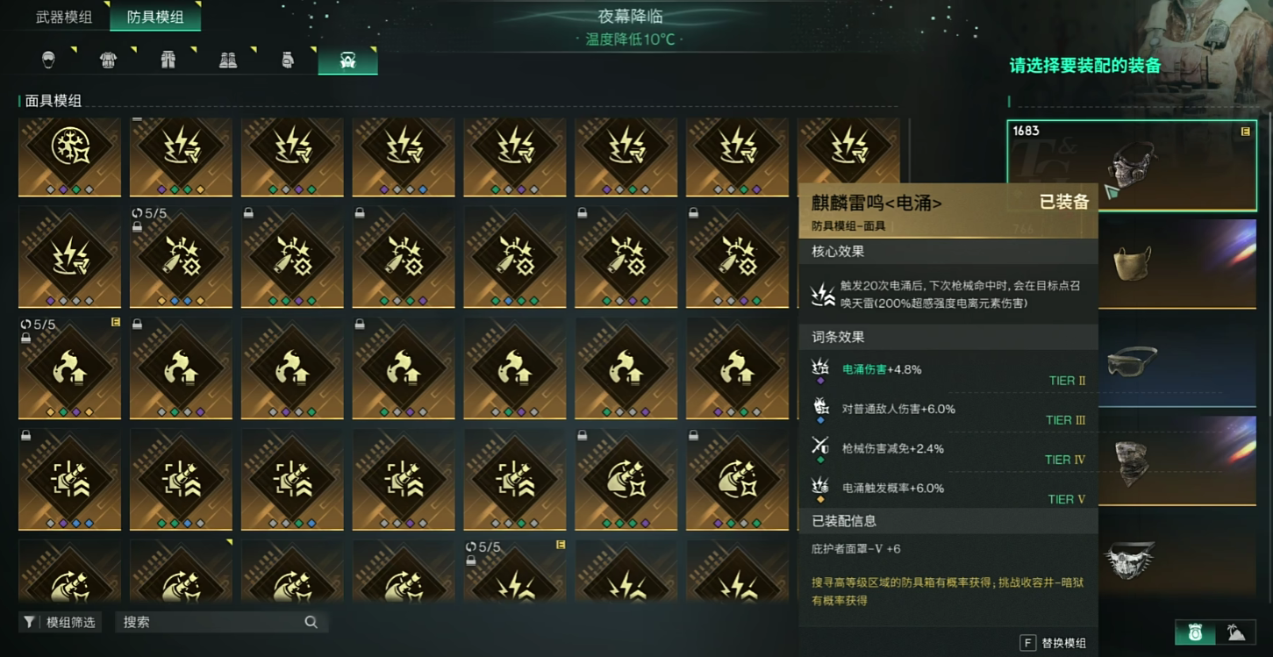Select the equipped 1683 skull mask equipment
This screenshot has width=1273, height=657.
coord(1132,165)
